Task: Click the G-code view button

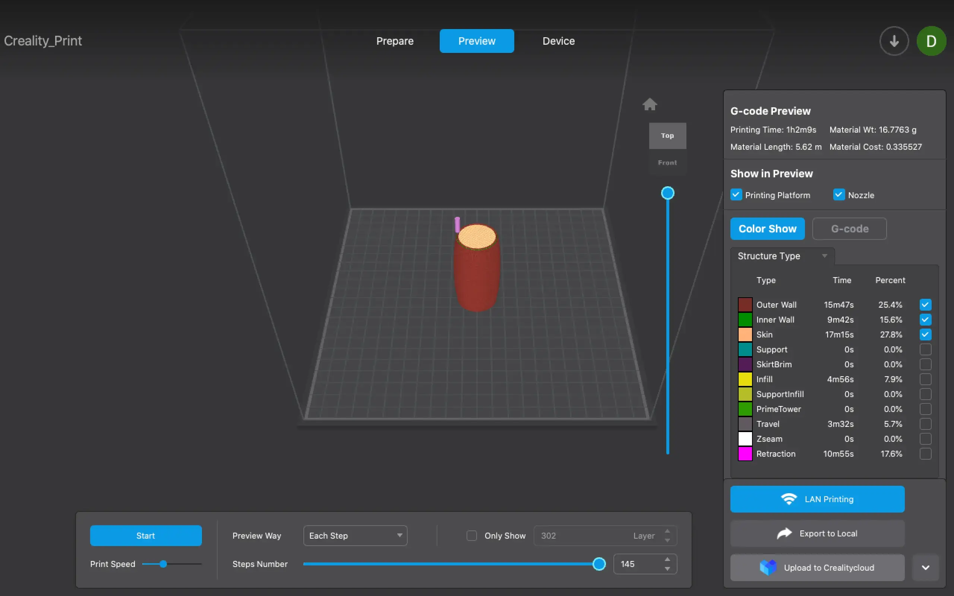Action: (849, 229)
